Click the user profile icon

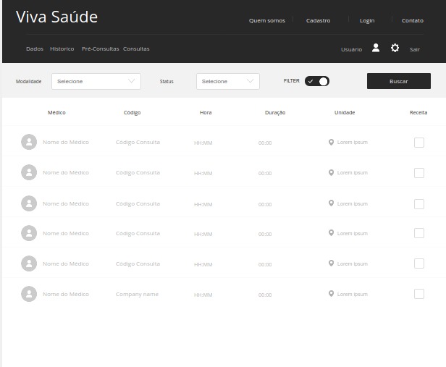click(x=376, y=48)
